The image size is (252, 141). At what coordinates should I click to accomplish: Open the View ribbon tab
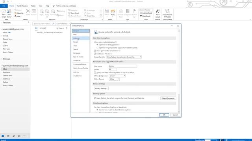[x=41, y=6]
